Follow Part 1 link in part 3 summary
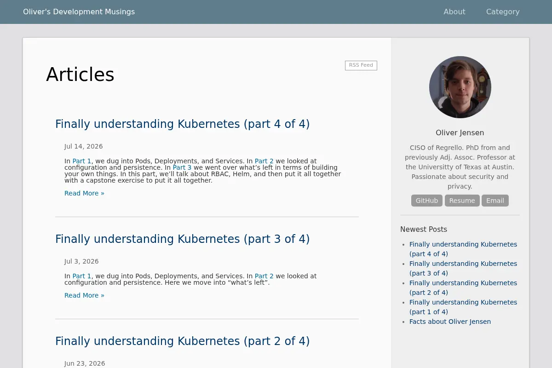Image resolution: width=552 pixels, height=368 pixels. pos(82,276)
